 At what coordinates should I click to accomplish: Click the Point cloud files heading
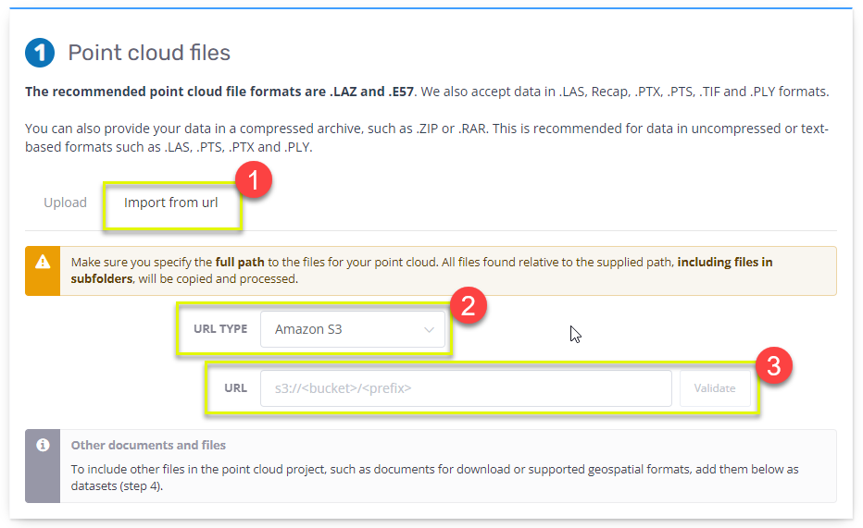[x=149, y=53]
